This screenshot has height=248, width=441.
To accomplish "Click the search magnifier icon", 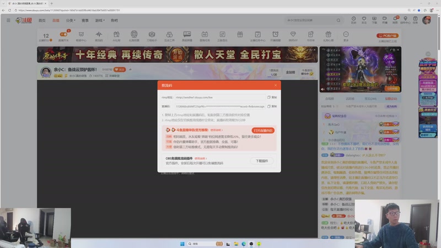I will pyautogui.click(x=338, y=20).
